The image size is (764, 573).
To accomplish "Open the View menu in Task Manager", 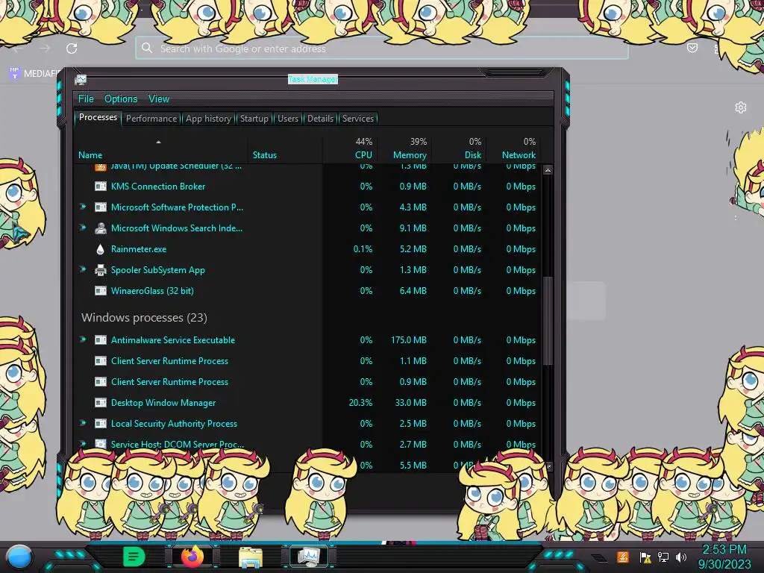I will (159, 99).
